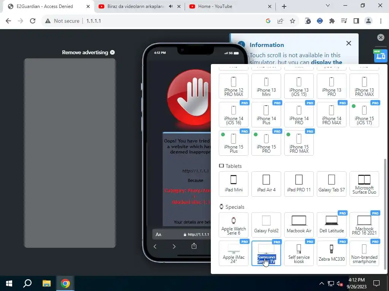Viewport: 389px width, 291px height.
Task: Pick the Macbook PRO 16 2021 device
Action: pyautogui.click(x=364, y=225)
